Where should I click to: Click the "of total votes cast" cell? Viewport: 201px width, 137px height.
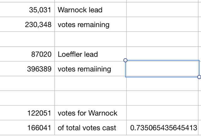[x=90, y=128]
